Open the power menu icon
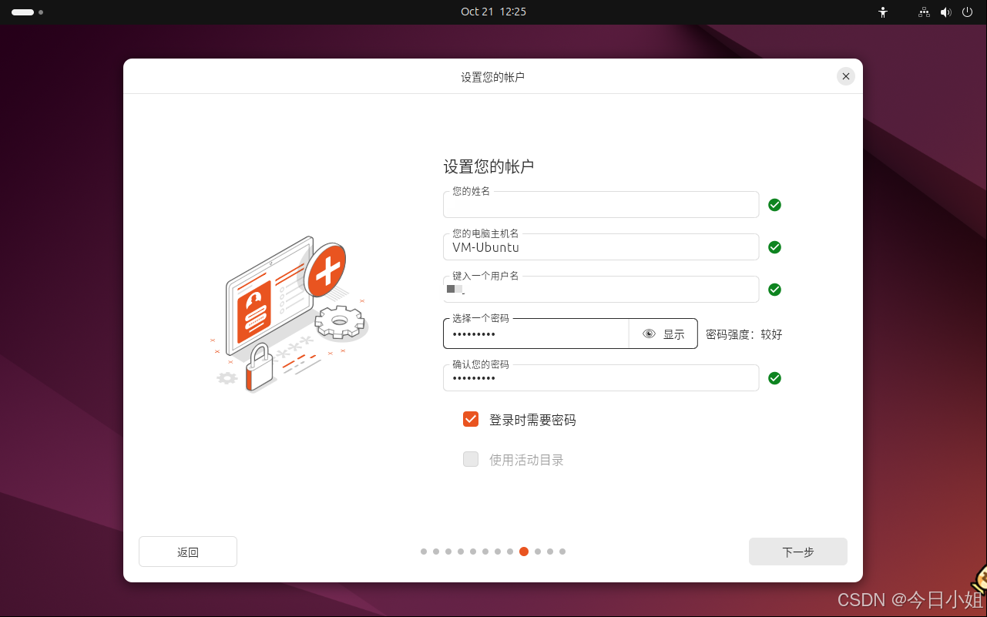The image size is (987, 617). pyautogui.click(x=966, y=12)
